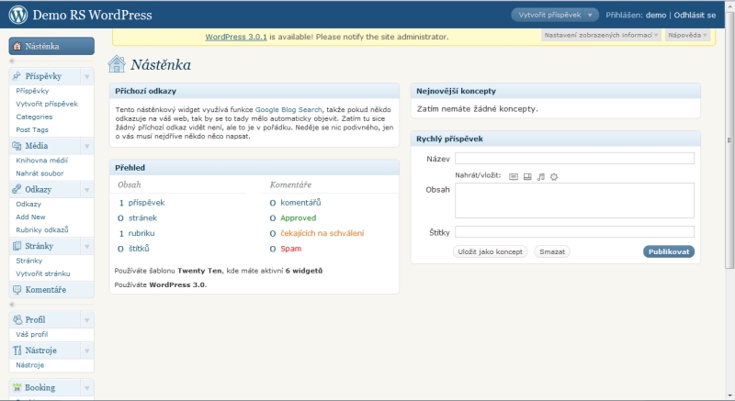Click the Stránky pages icon
The image size is (735, 401).
17,246
